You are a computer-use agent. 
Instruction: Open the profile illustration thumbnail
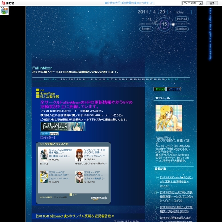tap(169, 118)
